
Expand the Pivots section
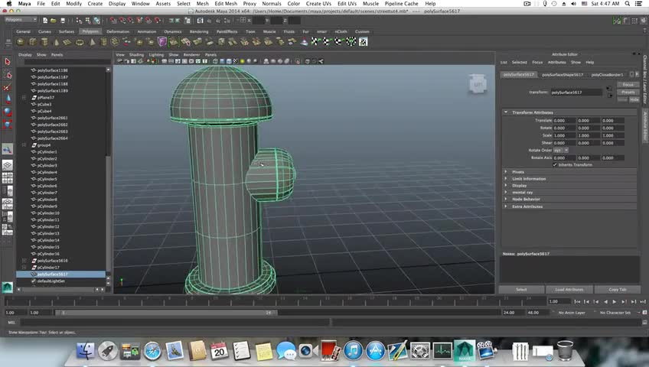506,172
